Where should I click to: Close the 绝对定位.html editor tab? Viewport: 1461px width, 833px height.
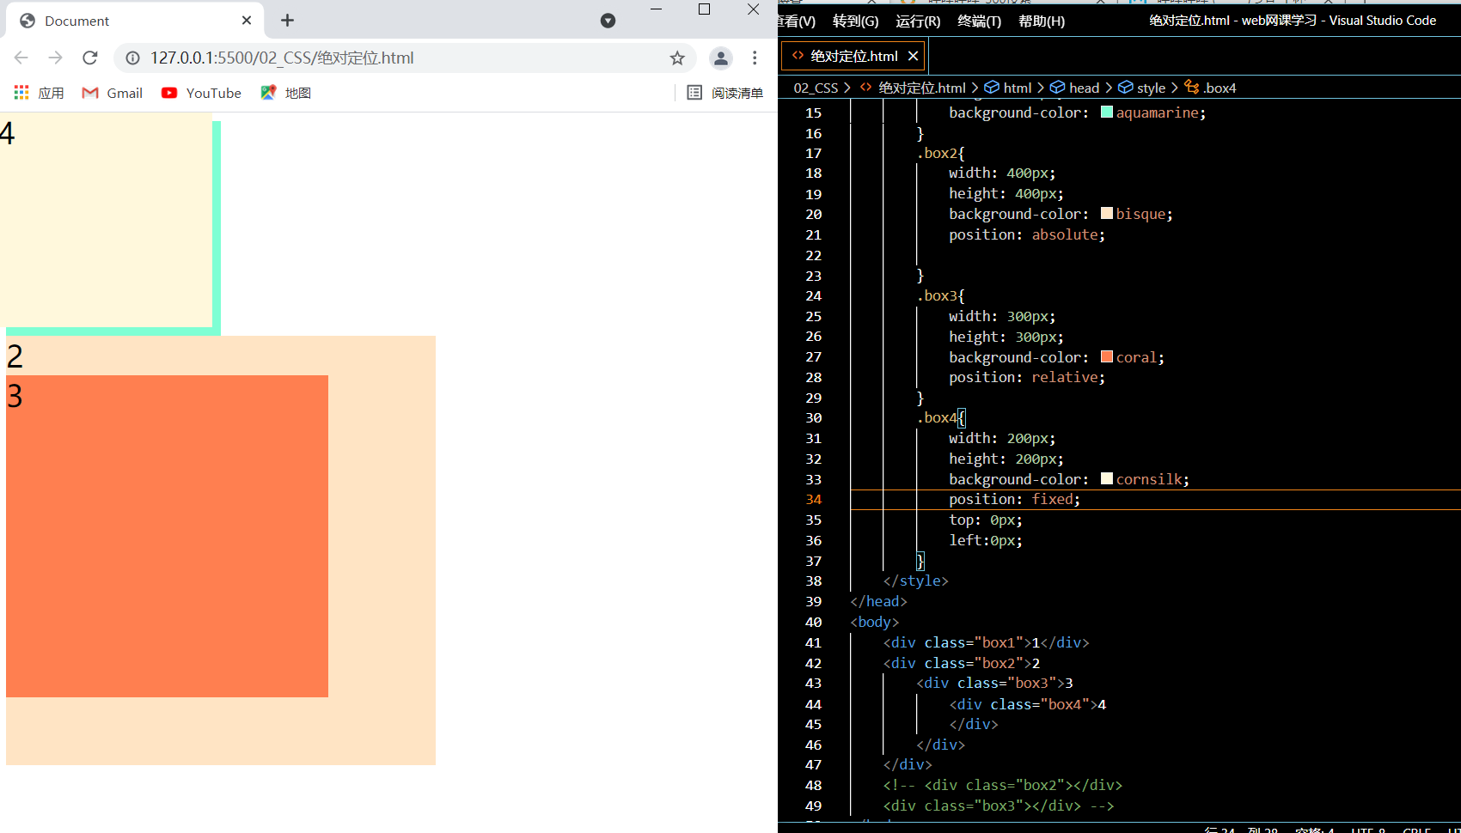913,56
